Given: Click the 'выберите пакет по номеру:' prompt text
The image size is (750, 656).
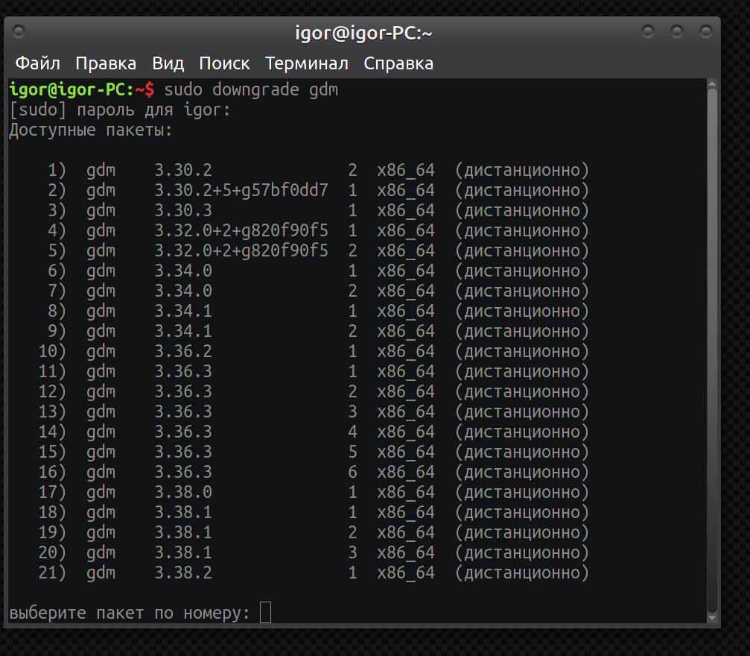Looking at the screenshot, I should tap(130, 613).
